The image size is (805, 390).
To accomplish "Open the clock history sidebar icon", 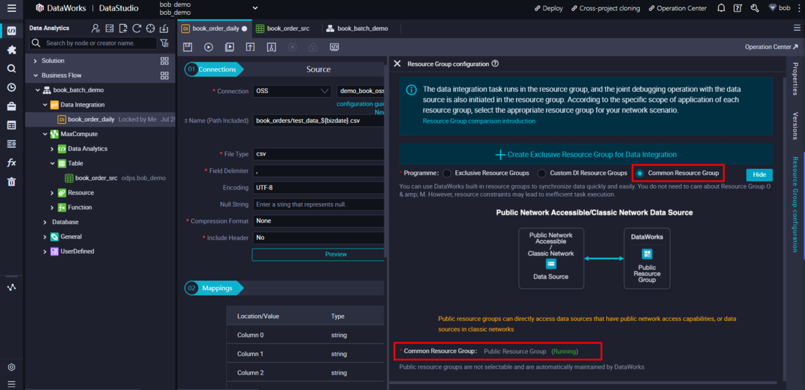I will [11, 87].
